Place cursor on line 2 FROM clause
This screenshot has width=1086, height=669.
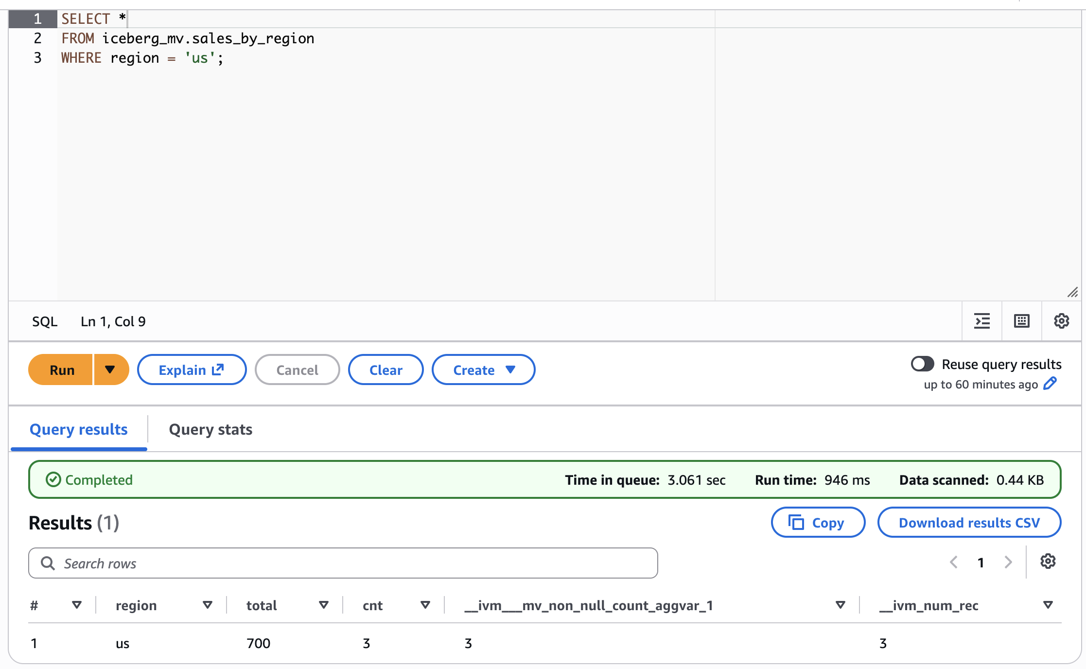coord(188,38)
